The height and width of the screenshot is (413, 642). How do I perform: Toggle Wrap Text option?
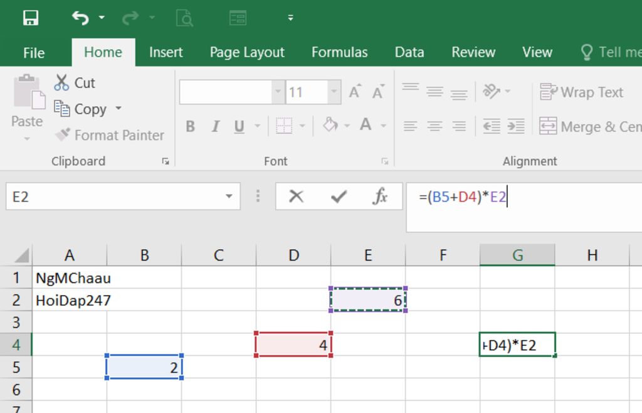click(581, 92)
